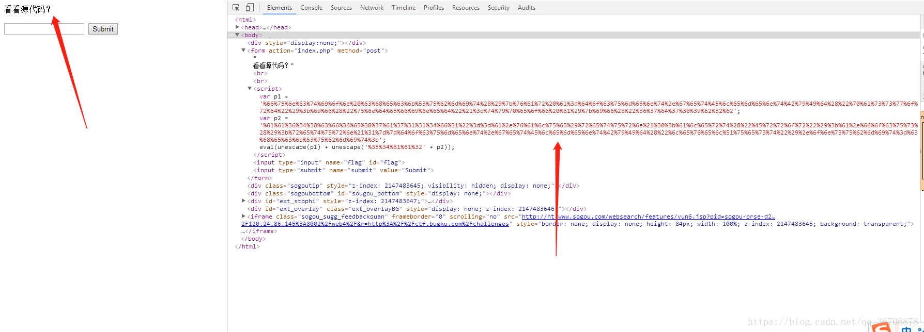Open the Resources tab
The height and width of the screenshot is (332, 924).
coord(466,8)
